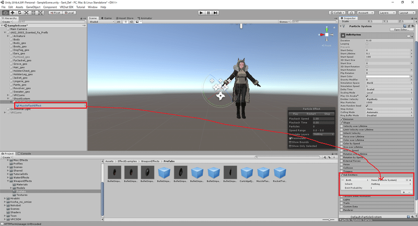Click the Inspector lock icon
The image size is (418, 226).
tap(413, 18)
